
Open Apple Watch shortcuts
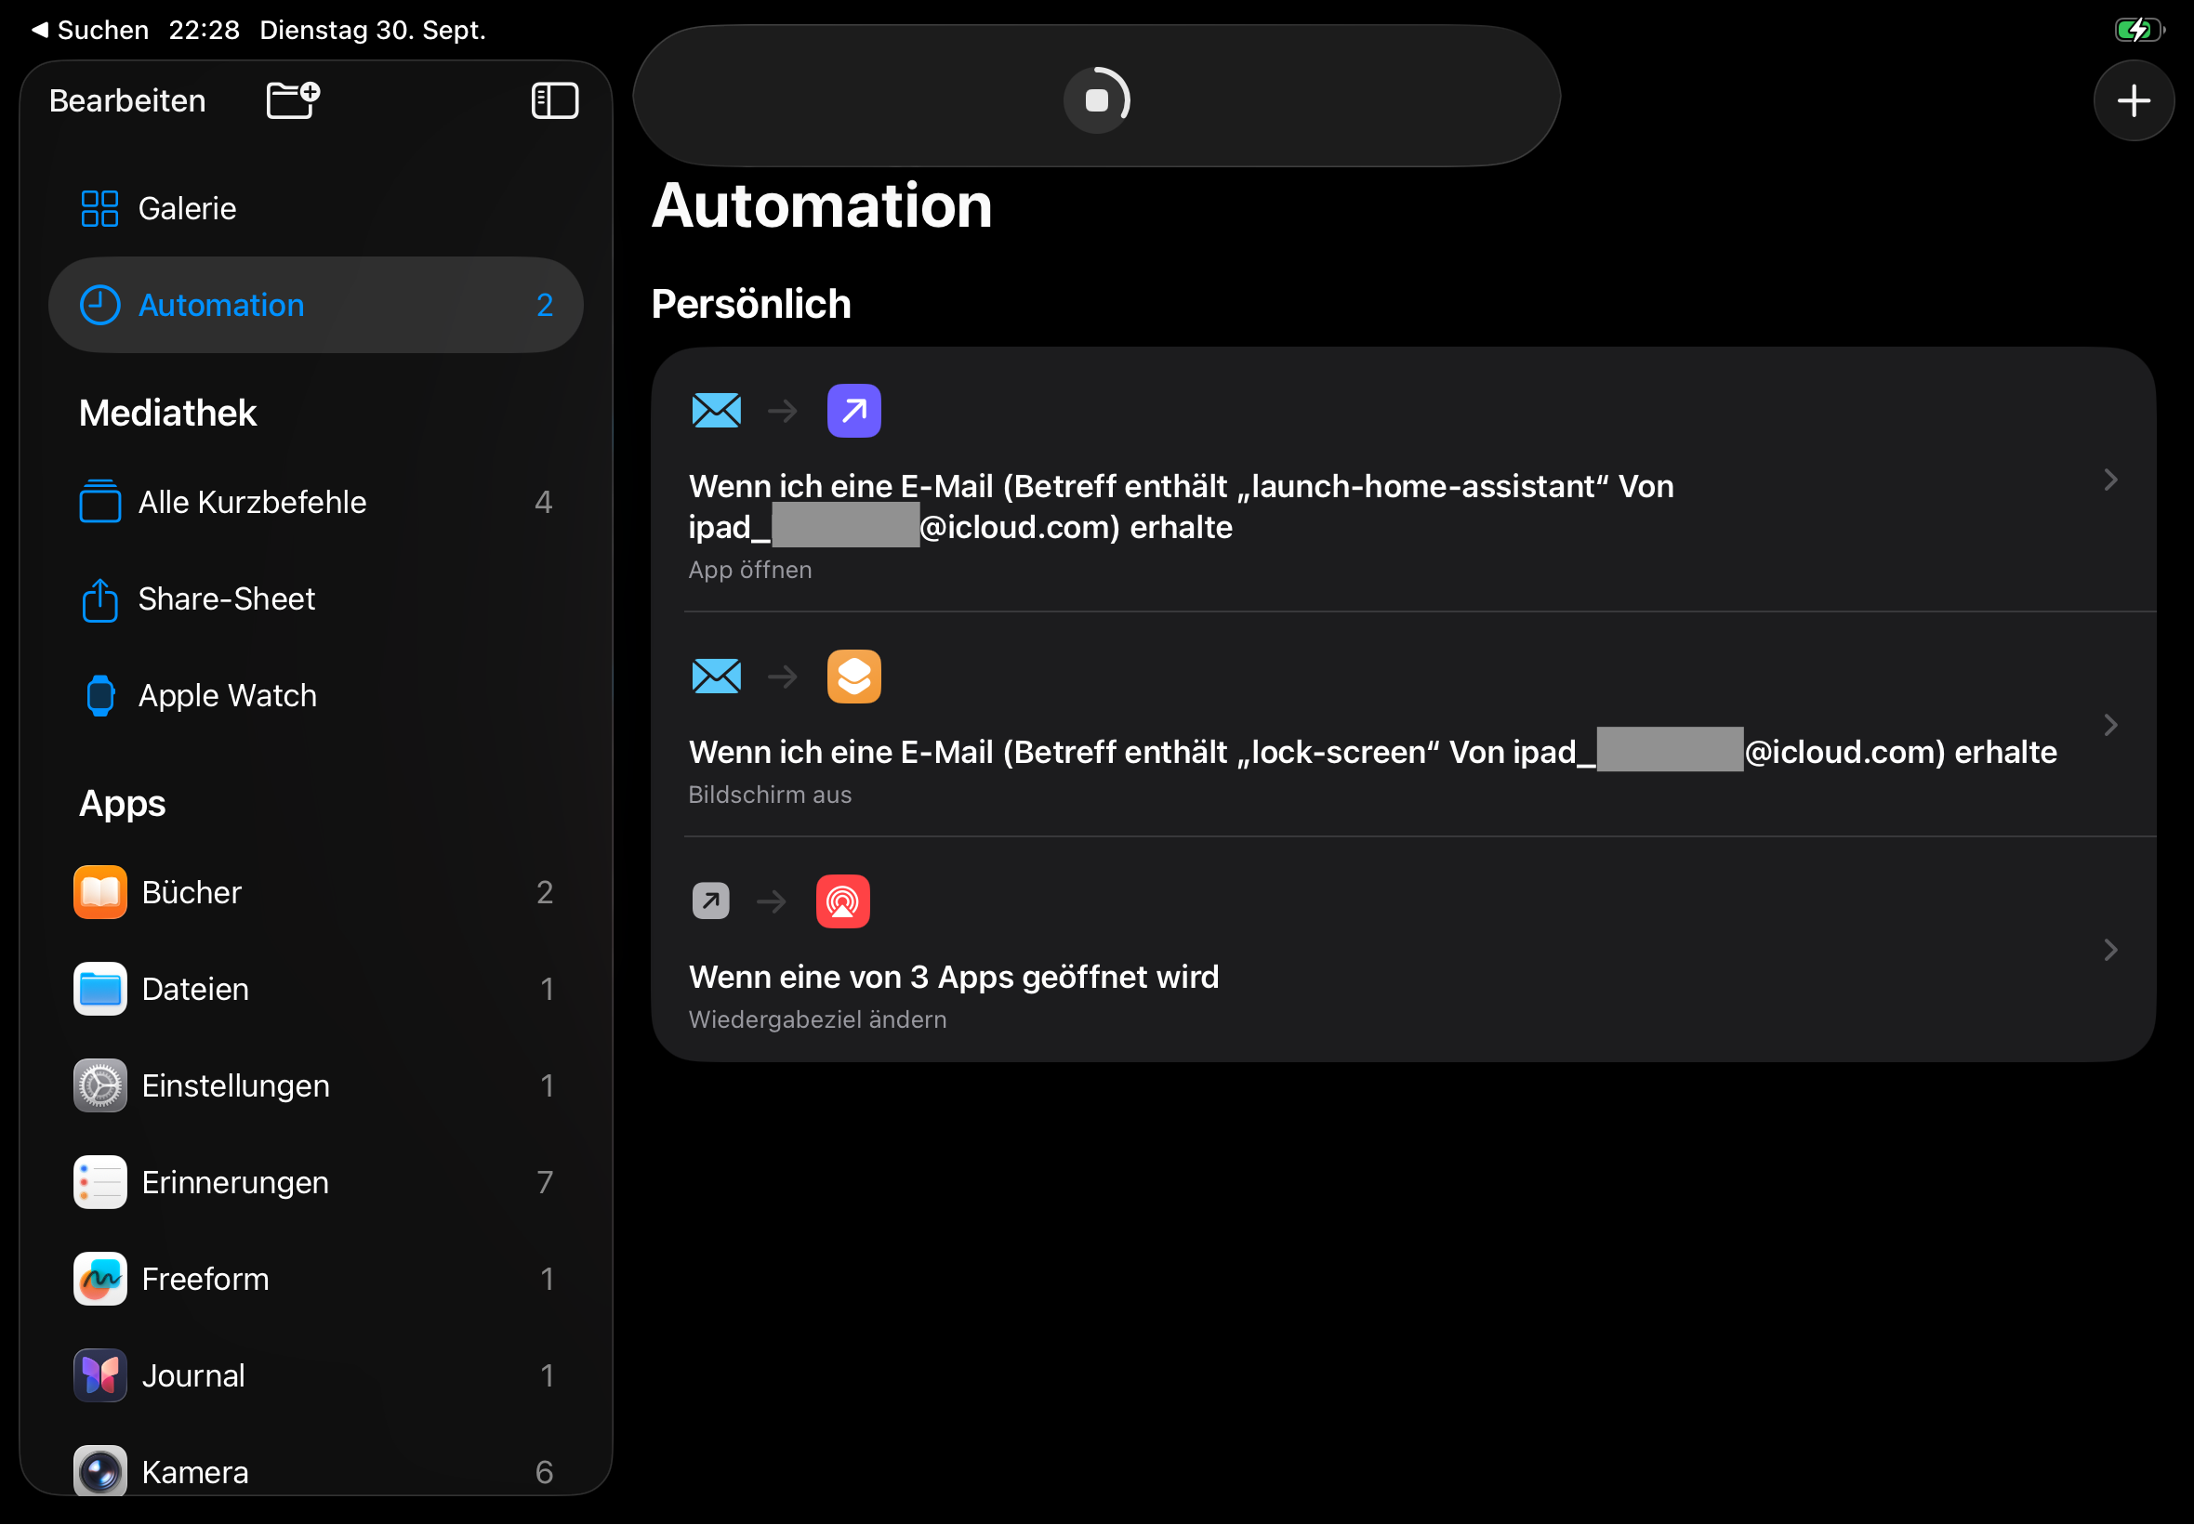click(x=228, y=694)
